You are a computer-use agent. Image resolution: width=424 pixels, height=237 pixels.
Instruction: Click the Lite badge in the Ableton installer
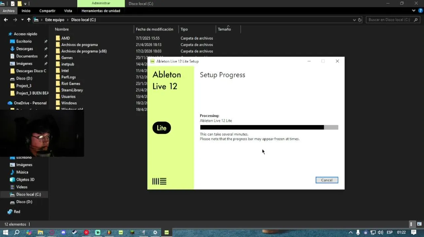(161, 128)
